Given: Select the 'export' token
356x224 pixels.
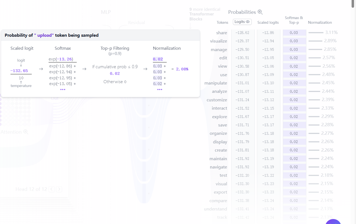Looking at the screenshot, I should click(220, 192).
